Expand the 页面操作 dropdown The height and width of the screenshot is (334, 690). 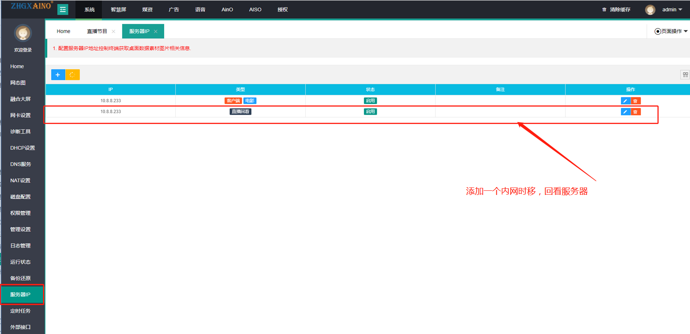(671, 31)
